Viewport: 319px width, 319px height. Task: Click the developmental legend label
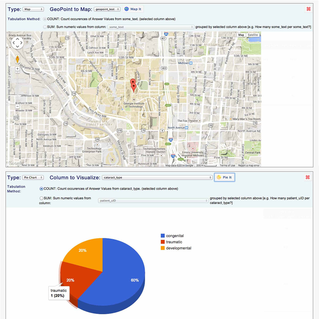click(178, 248)
